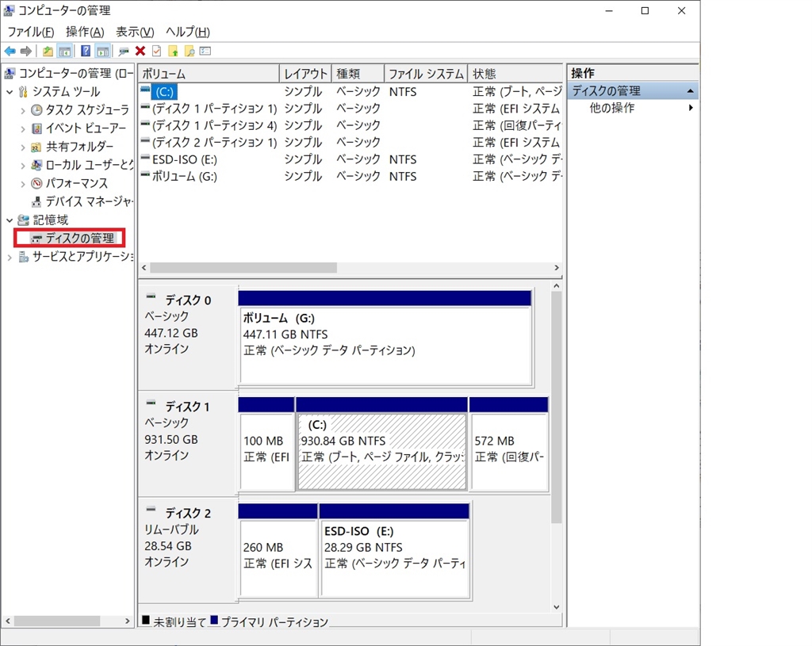This screenshot has width=812, height=646.
Task: Collapse the システム ツール tree node
Action: pos(10,92)
